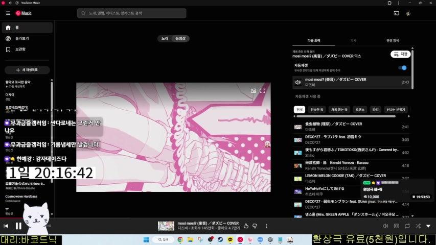Image resolution: width=436 pixels, height=245 pixels.
Task: Click the volume speaker in the player bar
Action: click(x=385, y=226)
